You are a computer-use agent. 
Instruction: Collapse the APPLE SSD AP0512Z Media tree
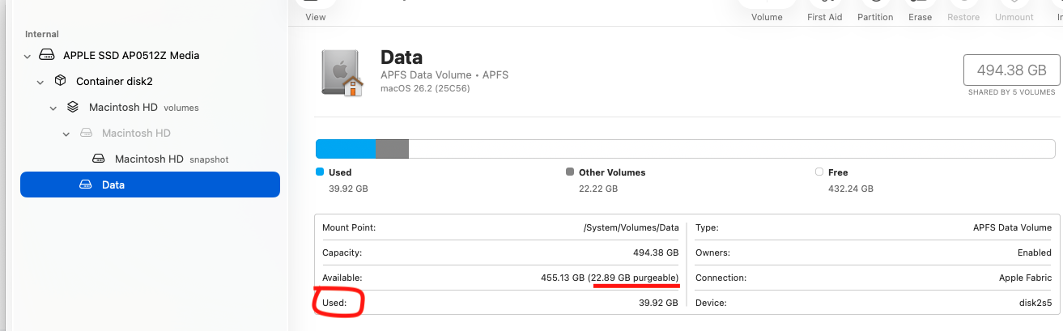coord(28,56)
